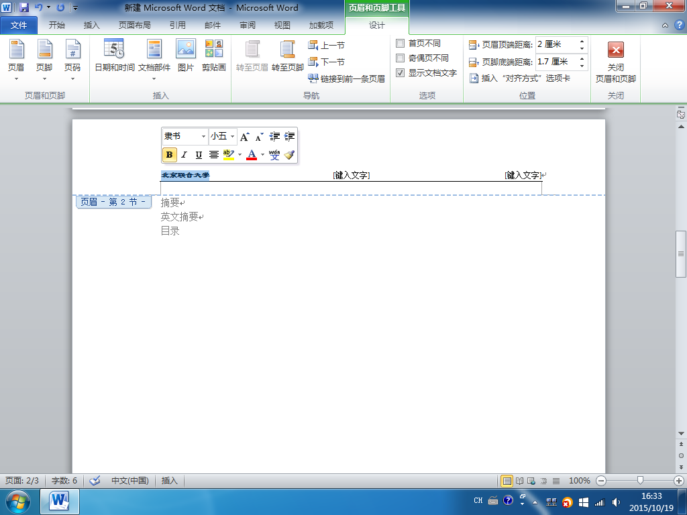Click the zoom slider handle
The width and height of the screenshot is (687, 515).
pos(640,481)
